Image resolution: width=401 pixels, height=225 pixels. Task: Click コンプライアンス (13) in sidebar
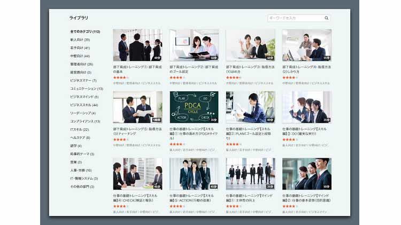85,121
